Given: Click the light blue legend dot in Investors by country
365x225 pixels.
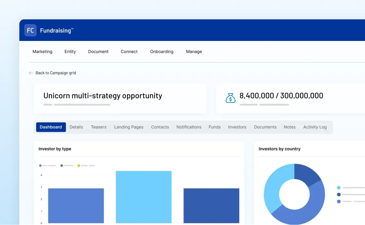Looking at the screenshot, I should 338,187.
